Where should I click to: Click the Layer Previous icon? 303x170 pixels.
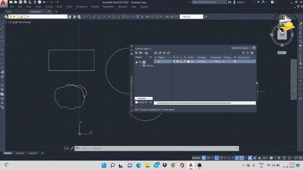click(74, 17)
